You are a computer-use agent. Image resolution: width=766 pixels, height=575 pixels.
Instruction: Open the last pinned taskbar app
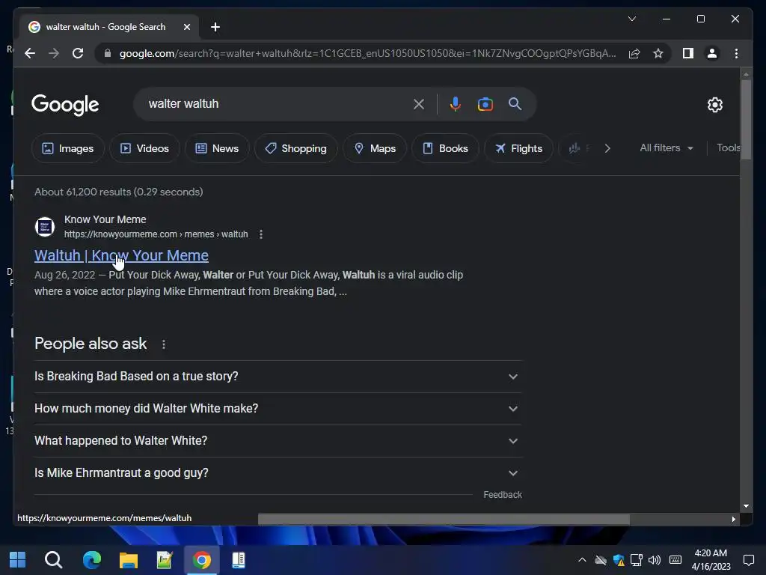(x=239, y=560)
